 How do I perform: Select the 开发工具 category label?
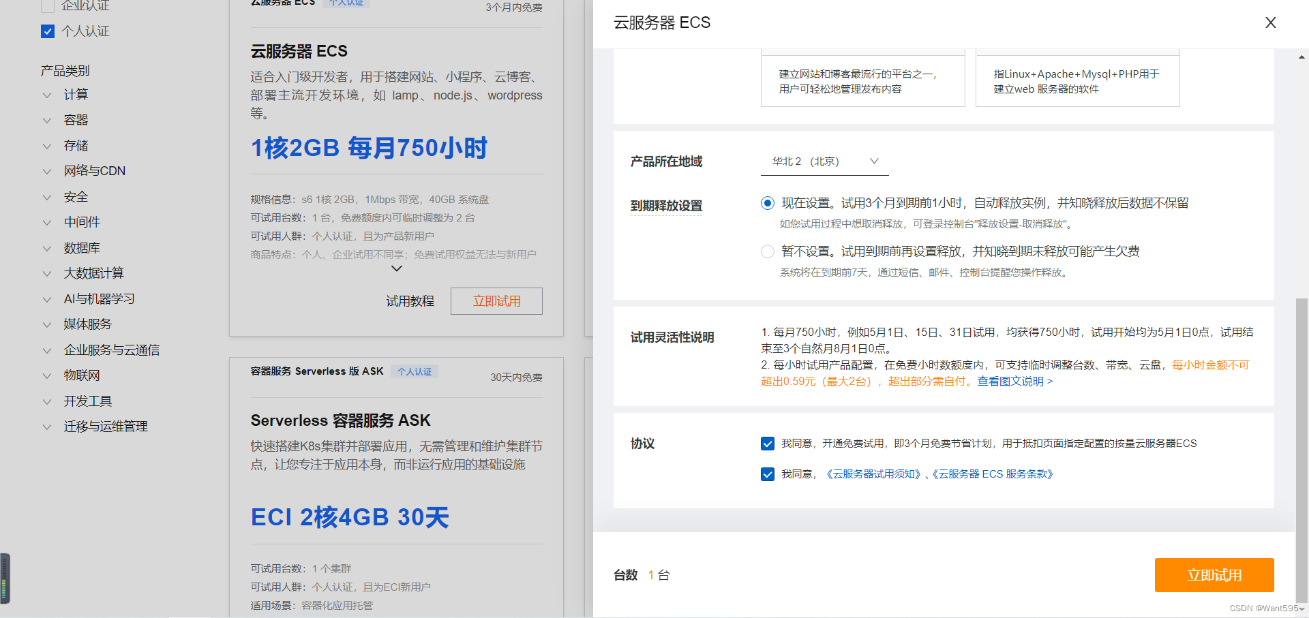click(x=88, y=401)
